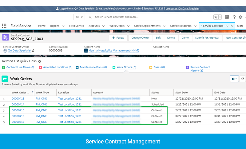246x149 pixels.
Task: Click the Delete button
Action: pyautogui.click(x=171, y=38)
